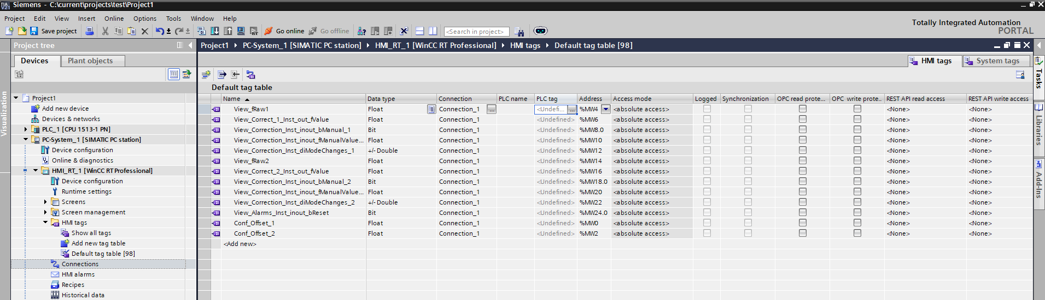1045x300 pixels.
Task: Toggle Synchronization checkbox for View_Correct_1_Inst_out_fValue
Action: point(748,119)
